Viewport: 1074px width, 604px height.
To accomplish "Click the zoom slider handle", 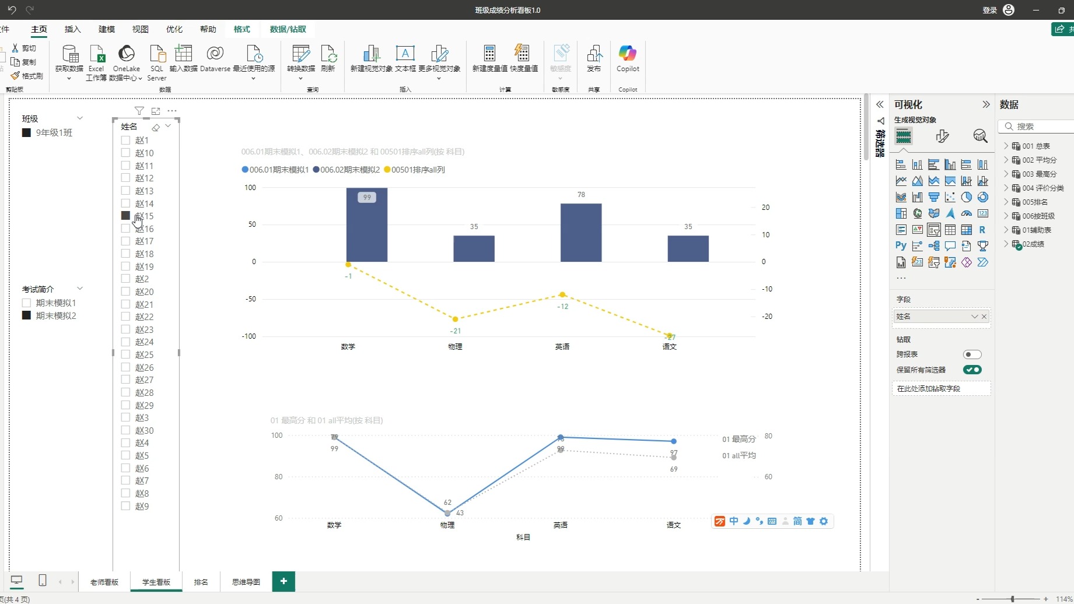I will tap(1013, 599).
